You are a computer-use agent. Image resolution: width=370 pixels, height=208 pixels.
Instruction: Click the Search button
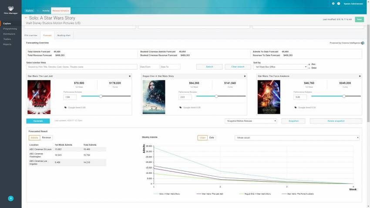(x=209, y=67)
